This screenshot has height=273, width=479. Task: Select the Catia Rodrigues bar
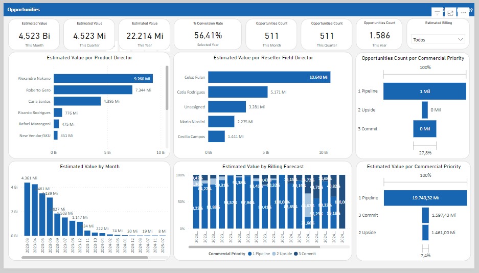(238, 92)
